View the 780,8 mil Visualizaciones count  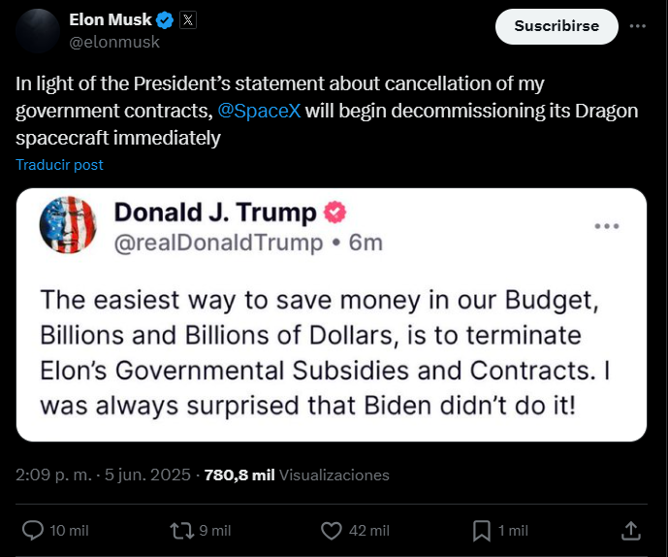[297, 475]
